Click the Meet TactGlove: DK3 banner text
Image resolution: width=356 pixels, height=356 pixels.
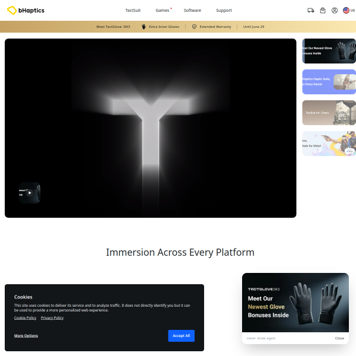point(113,27)
